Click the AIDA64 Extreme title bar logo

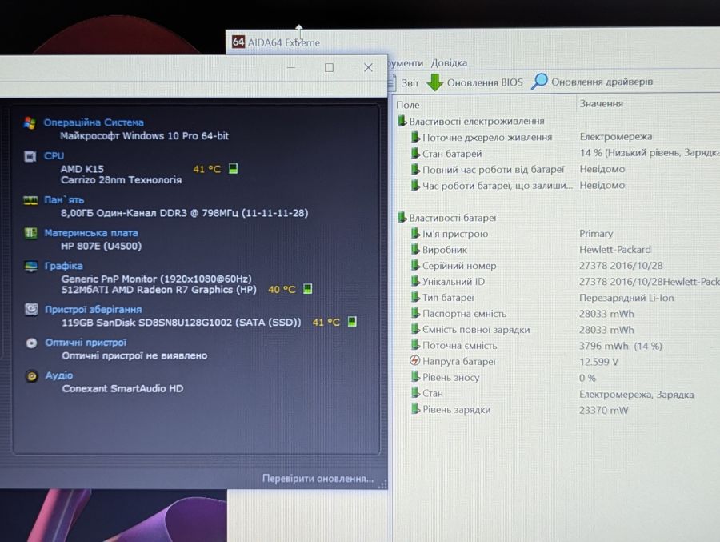coord(238,42)
